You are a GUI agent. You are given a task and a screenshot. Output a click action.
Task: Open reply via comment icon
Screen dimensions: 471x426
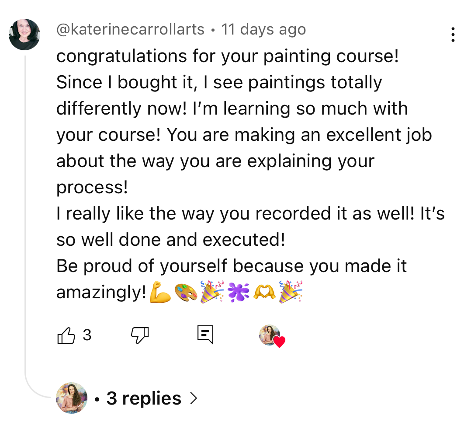[x=205, y=335]
